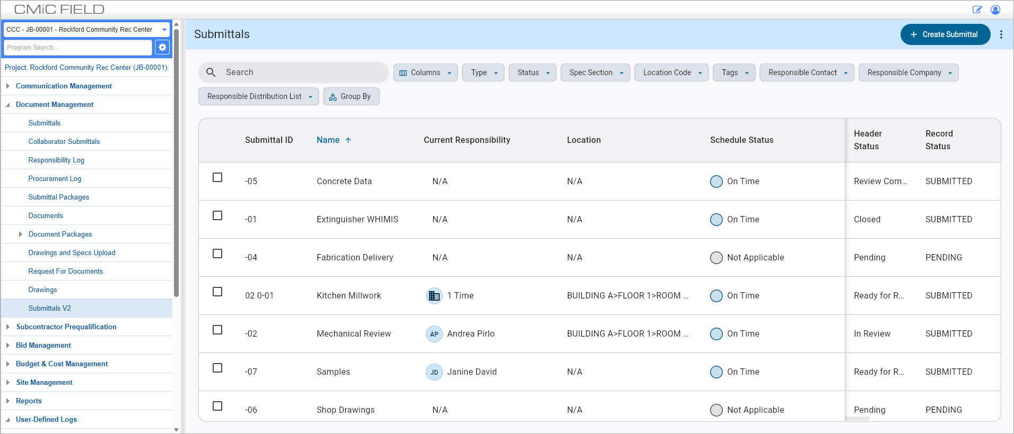Image resolution: width=1014 pixels, height=434 pixels.
Task: Click On Time status circle for Samples
Action: pos(716,372)
